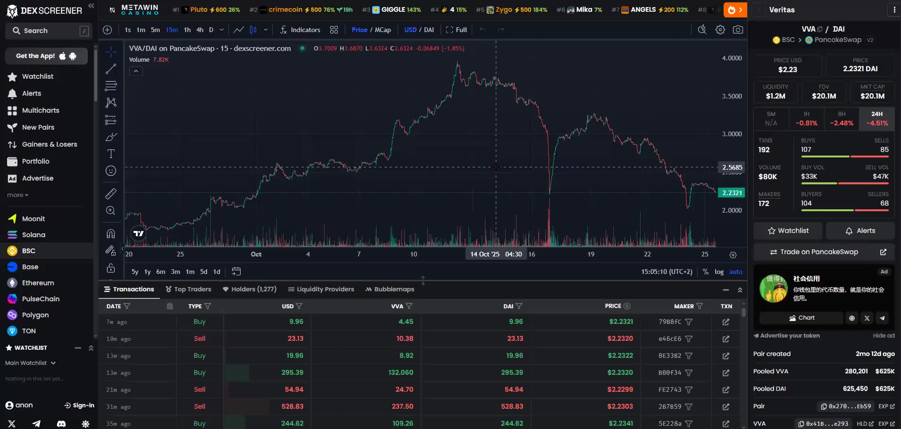Open the Fibonacci retracement tool

pos(111,86)
